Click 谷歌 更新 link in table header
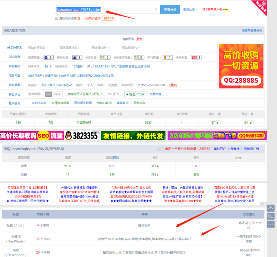The height and width of the screenshot is (257, 277). tap(115, 158)
